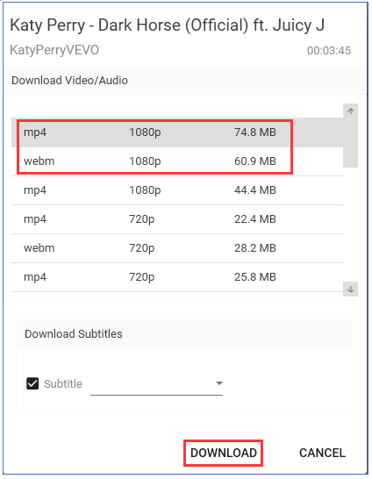Select the scrollbar thumb of format list
Viewport: 372px width, 479px height.
tap(350, 143)
